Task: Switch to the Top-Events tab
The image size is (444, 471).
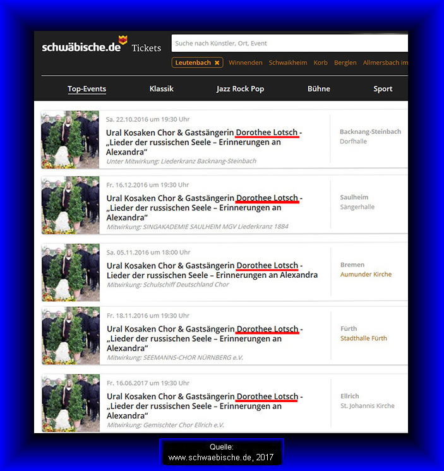Action: 87,89
